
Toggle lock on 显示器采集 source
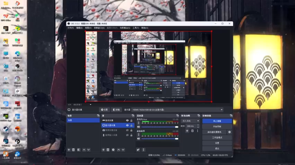pos(131,125)
